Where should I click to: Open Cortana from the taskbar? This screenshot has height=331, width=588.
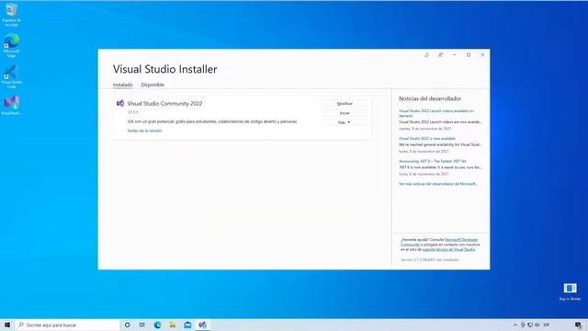[127, 325]
